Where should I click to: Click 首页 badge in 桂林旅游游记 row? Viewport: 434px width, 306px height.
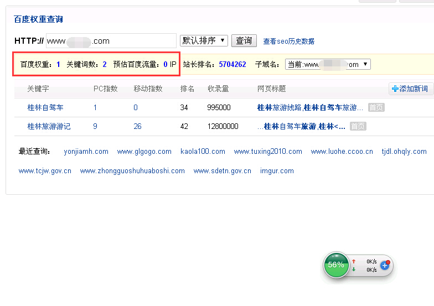pos(358,126)
